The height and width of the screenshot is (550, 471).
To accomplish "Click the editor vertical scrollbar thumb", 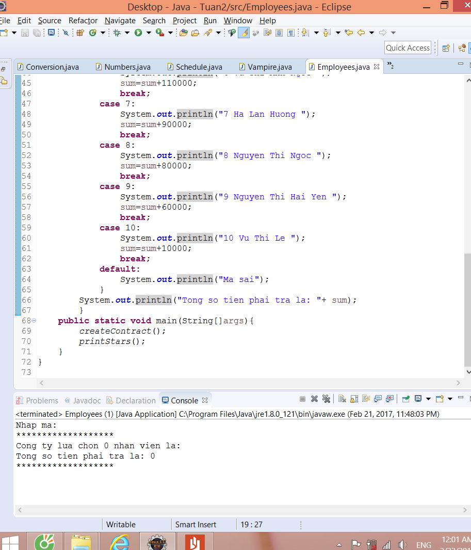I will 467,310.
